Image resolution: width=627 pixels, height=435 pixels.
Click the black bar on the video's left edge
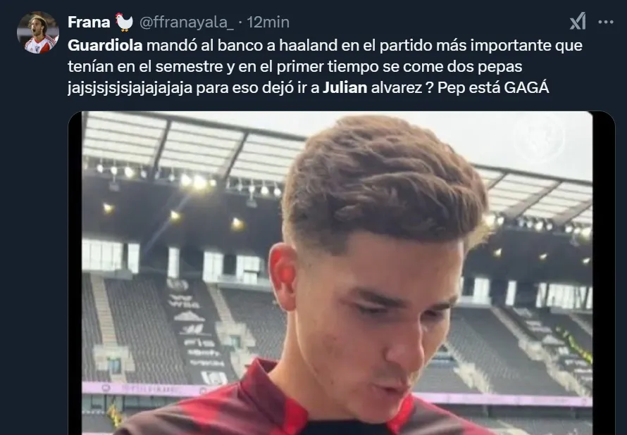[75, 273]
